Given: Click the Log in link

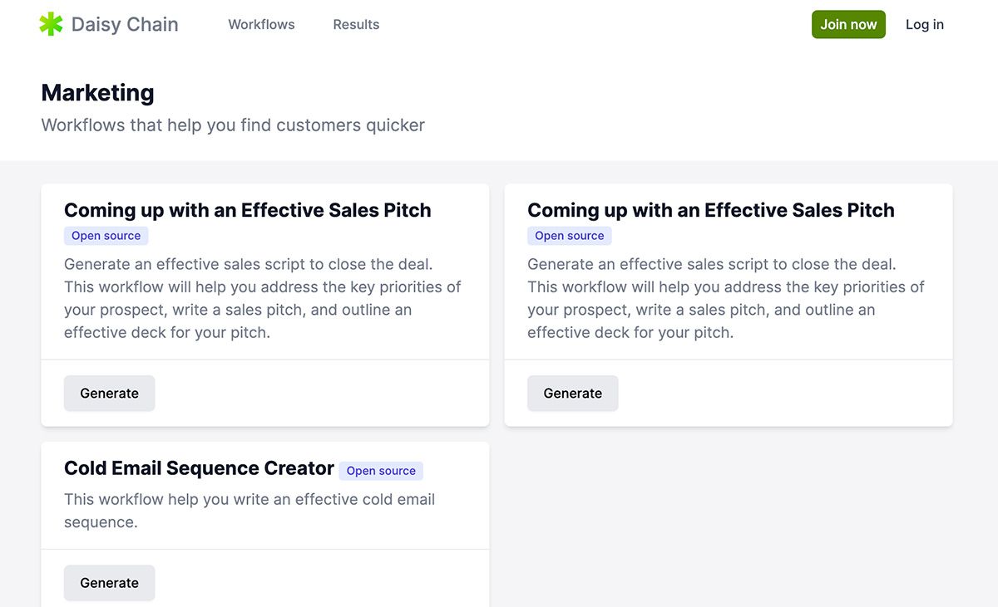Looking at the screenshot, I should click(924, 25).
